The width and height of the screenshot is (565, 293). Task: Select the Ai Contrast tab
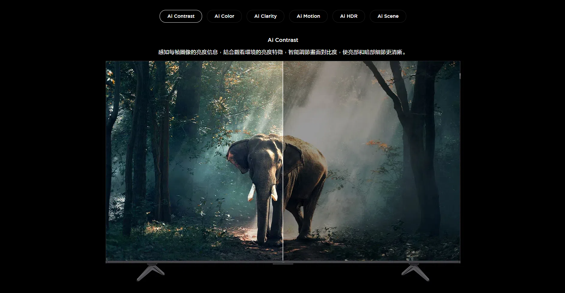tap(181, 16)
